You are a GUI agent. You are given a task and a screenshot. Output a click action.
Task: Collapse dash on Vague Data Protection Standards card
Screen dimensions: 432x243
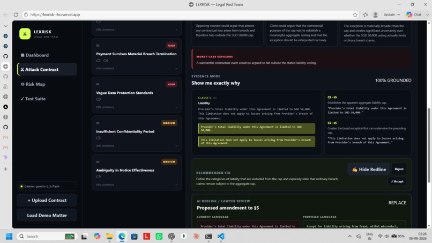(x=176, y=107)
